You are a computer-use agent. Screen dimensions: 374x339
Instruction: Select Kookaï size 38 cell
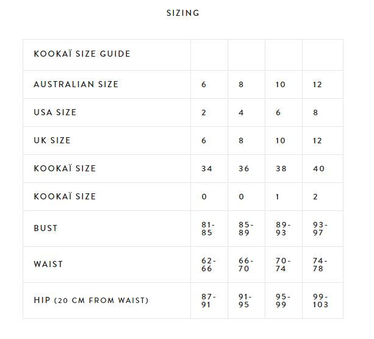point(281,168)
